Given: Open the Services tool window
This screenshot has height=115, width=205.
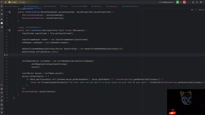Looking at the screenshot, I should coord(2,89).
